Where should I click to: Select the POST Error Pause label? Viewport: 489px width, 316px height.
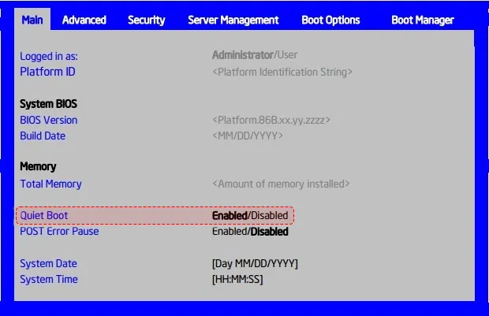[x=59, y=232]
